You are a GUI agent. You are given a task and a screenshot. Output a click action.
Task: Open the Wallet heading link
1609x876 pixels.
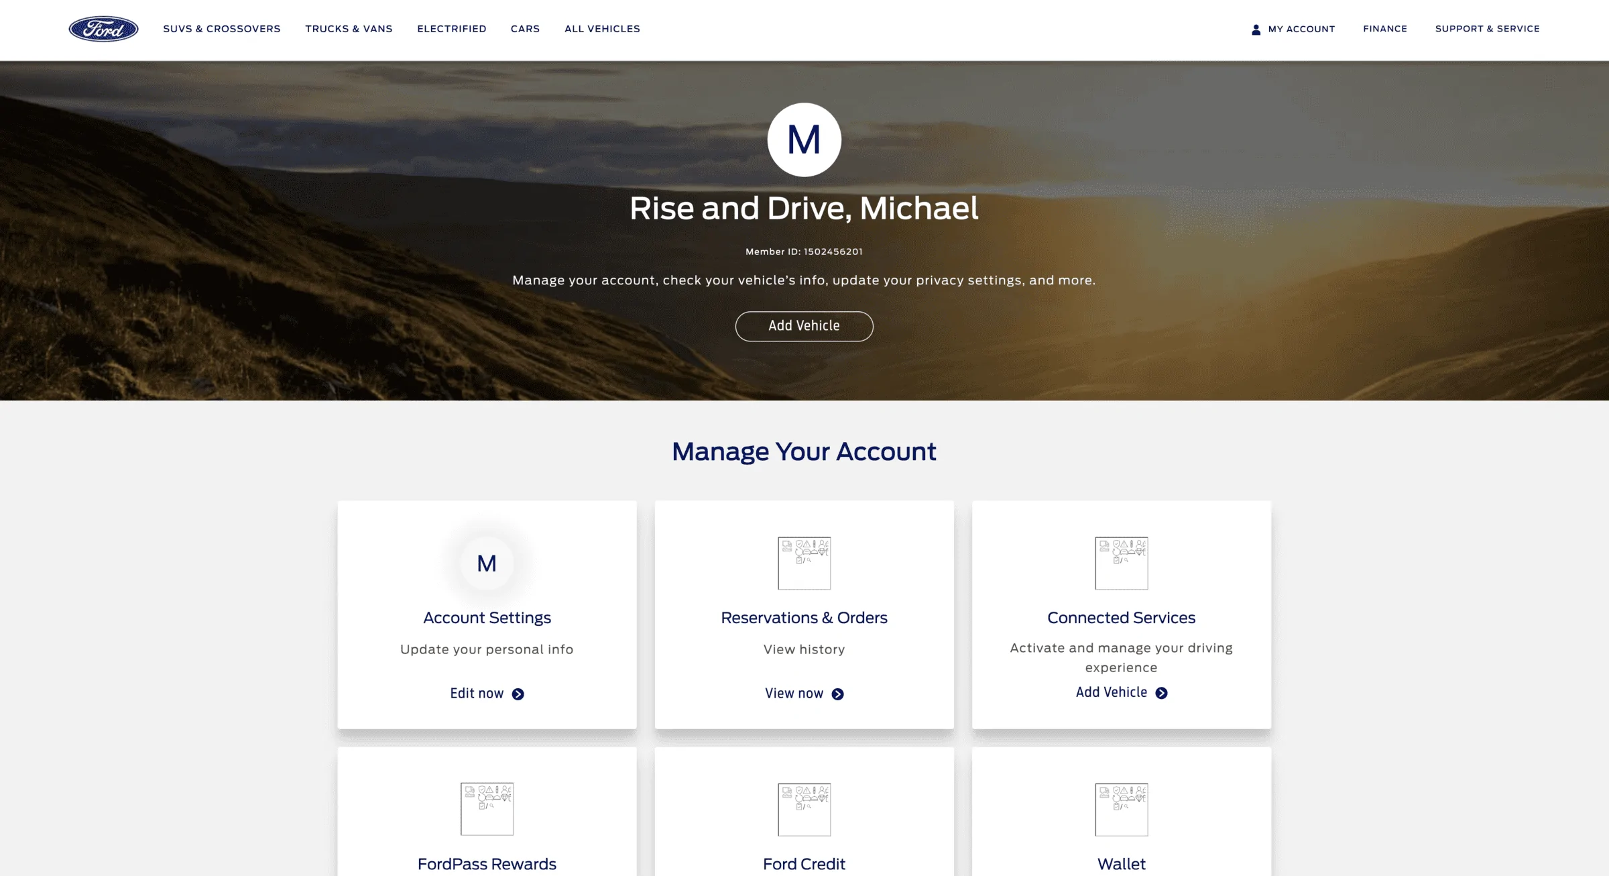1121,864
